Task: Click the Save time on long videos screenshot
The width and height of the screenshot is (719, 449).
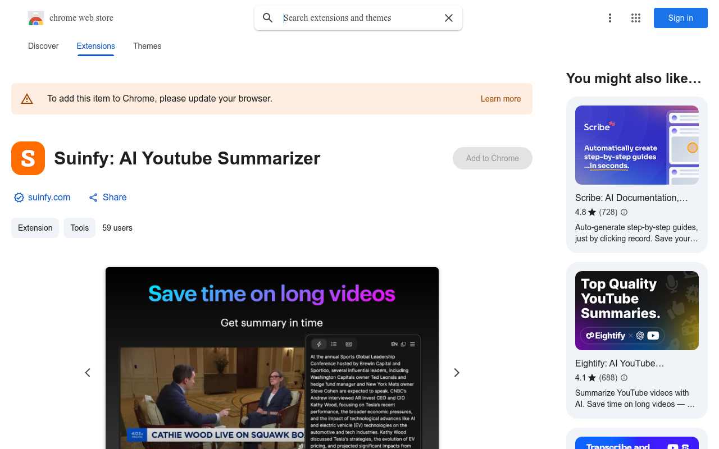Action: (x=272, y=358)
